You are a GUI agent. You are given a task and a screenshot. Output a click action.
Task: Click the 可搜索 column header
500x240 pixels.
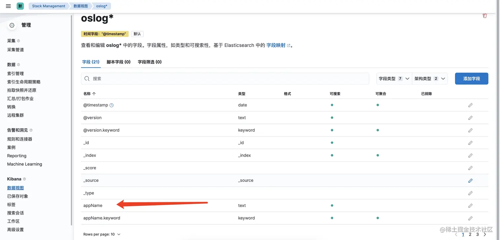335,94
